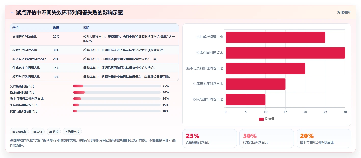Click the 说明 column header
The height and width of the screenshot is (158, 361).
pos(86,28)
